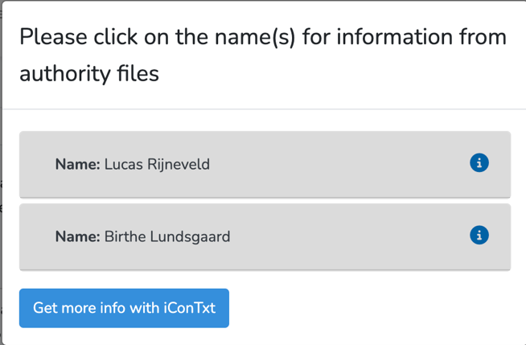Screen dimensions: 526x345
Task: Click empty gray area in Birthe Lundsgaard's row
Action: point(346,236)
